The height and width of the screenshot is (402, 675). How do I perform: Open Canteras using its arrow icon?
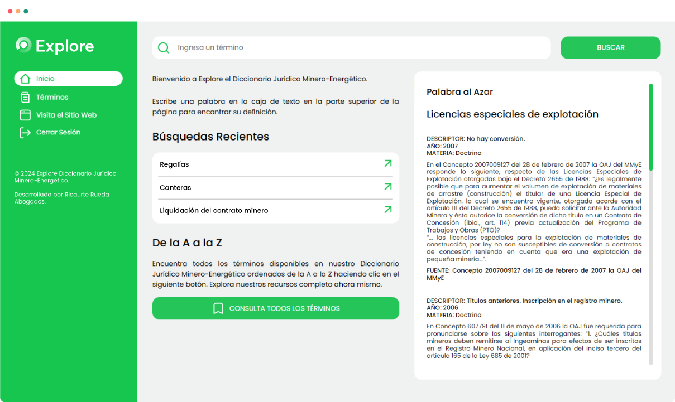pyautogui.click(x=387, y=187)
